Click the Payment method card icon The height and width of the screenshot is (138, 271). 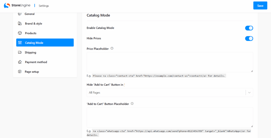pos(20,62)
